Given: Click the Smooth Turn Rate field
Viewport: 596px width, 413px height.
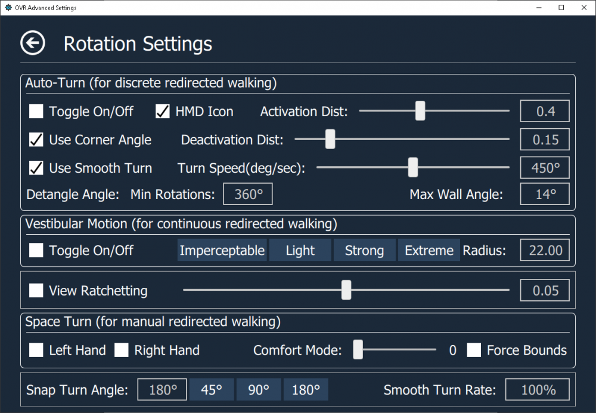Looking at the screenshot, I should 538,390.
